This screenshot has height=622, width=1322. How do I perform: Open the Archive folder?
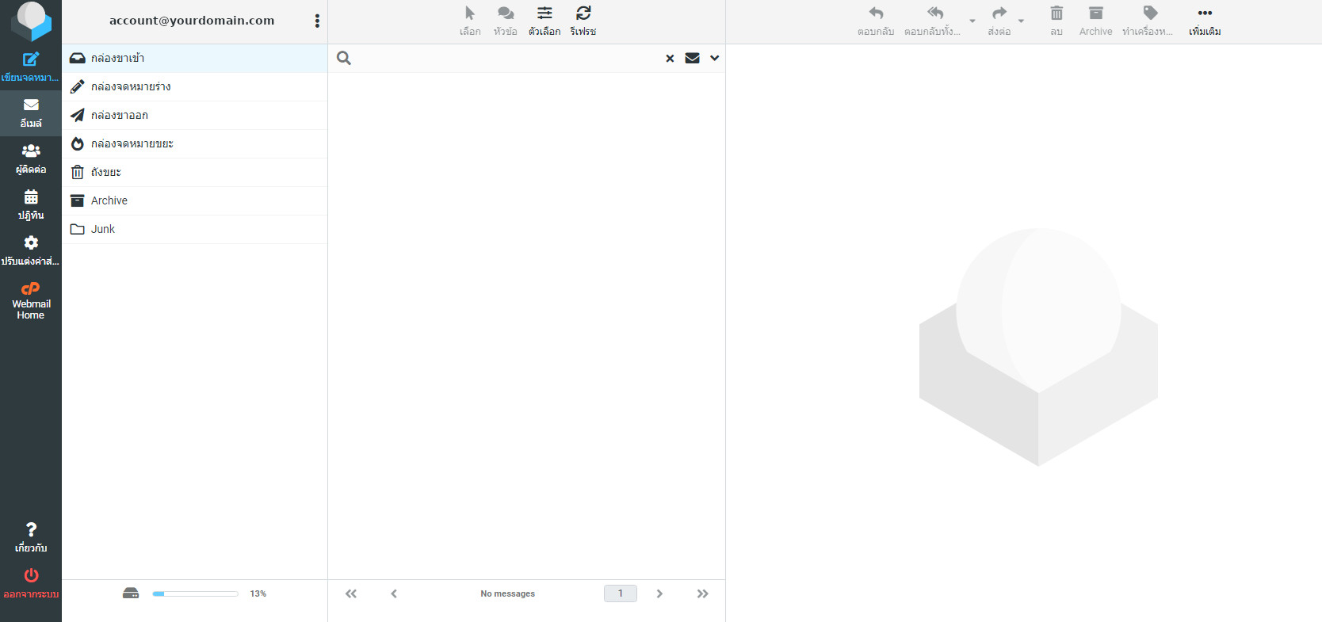tap(195, 200)
